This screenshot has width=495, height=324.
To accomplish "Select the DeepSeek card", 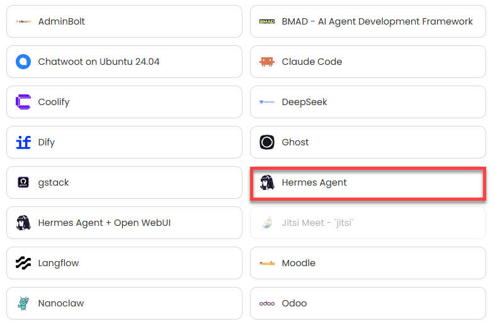I will click(368, 102).
